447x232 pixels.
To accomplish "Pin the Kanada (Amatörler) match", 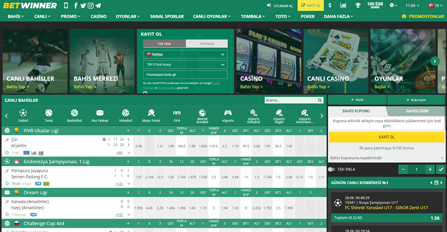I will [7, 202].
